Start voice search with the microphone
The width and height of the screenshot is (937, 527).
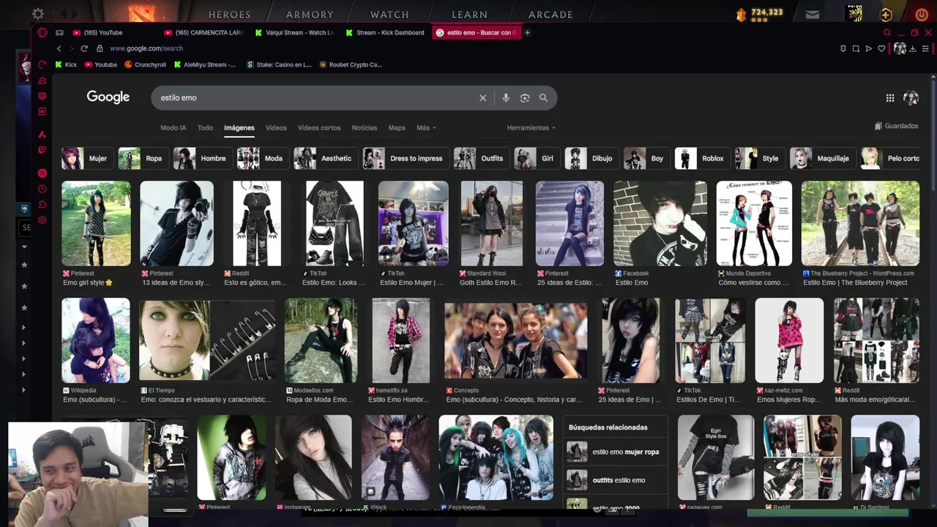point(505,98)
